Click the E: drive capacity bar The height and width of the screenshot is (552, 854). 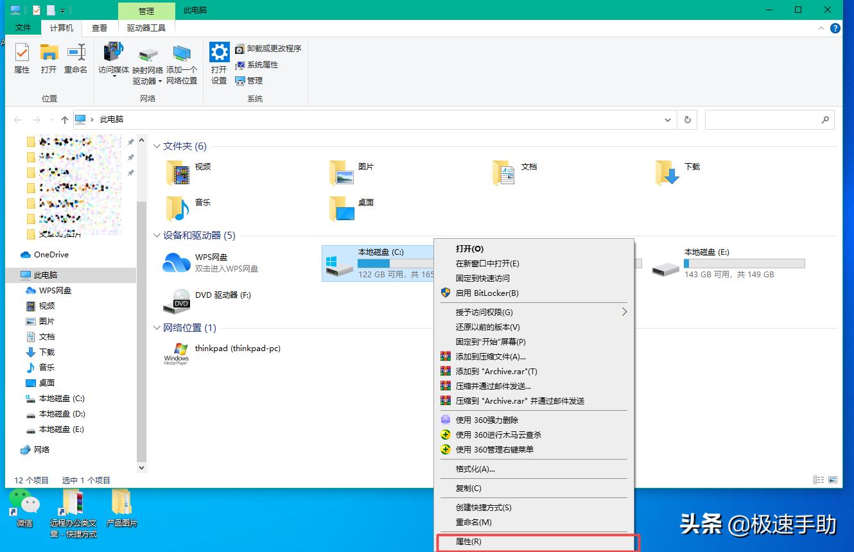point(744,263)
